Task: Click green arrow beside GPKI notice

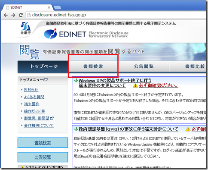Action: [76, 129]
